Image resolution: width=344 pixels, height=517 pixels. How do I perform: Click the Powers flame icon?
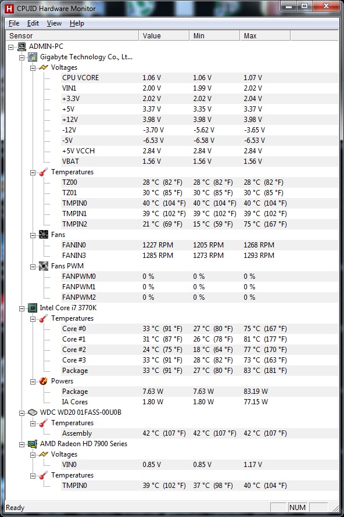point(44,381)
